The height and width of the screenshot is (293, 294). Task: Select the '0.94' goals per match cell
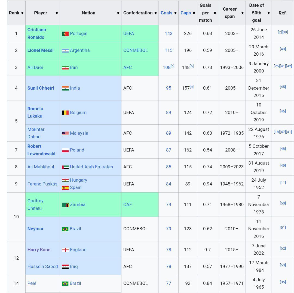[207, 184]
